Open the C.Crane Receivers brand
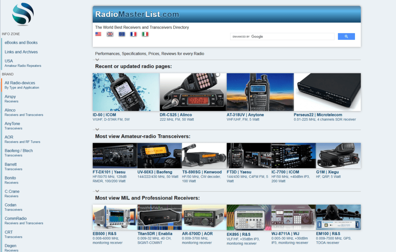The height and width of the screenshot is (252, 396). tap(12, 194)
